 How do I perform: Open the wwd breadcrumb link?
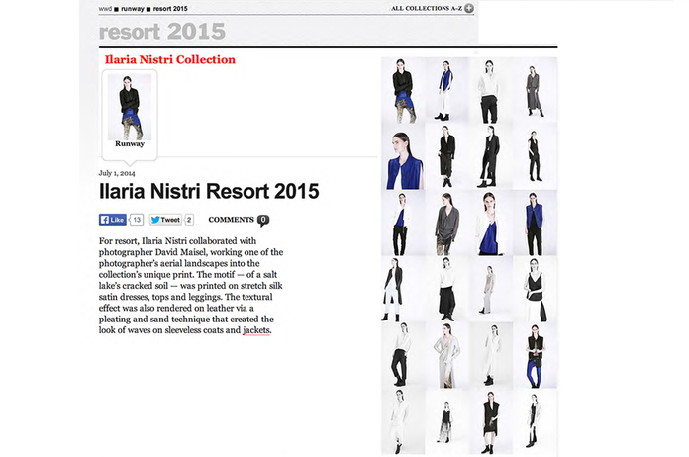[x=105, y=8]
